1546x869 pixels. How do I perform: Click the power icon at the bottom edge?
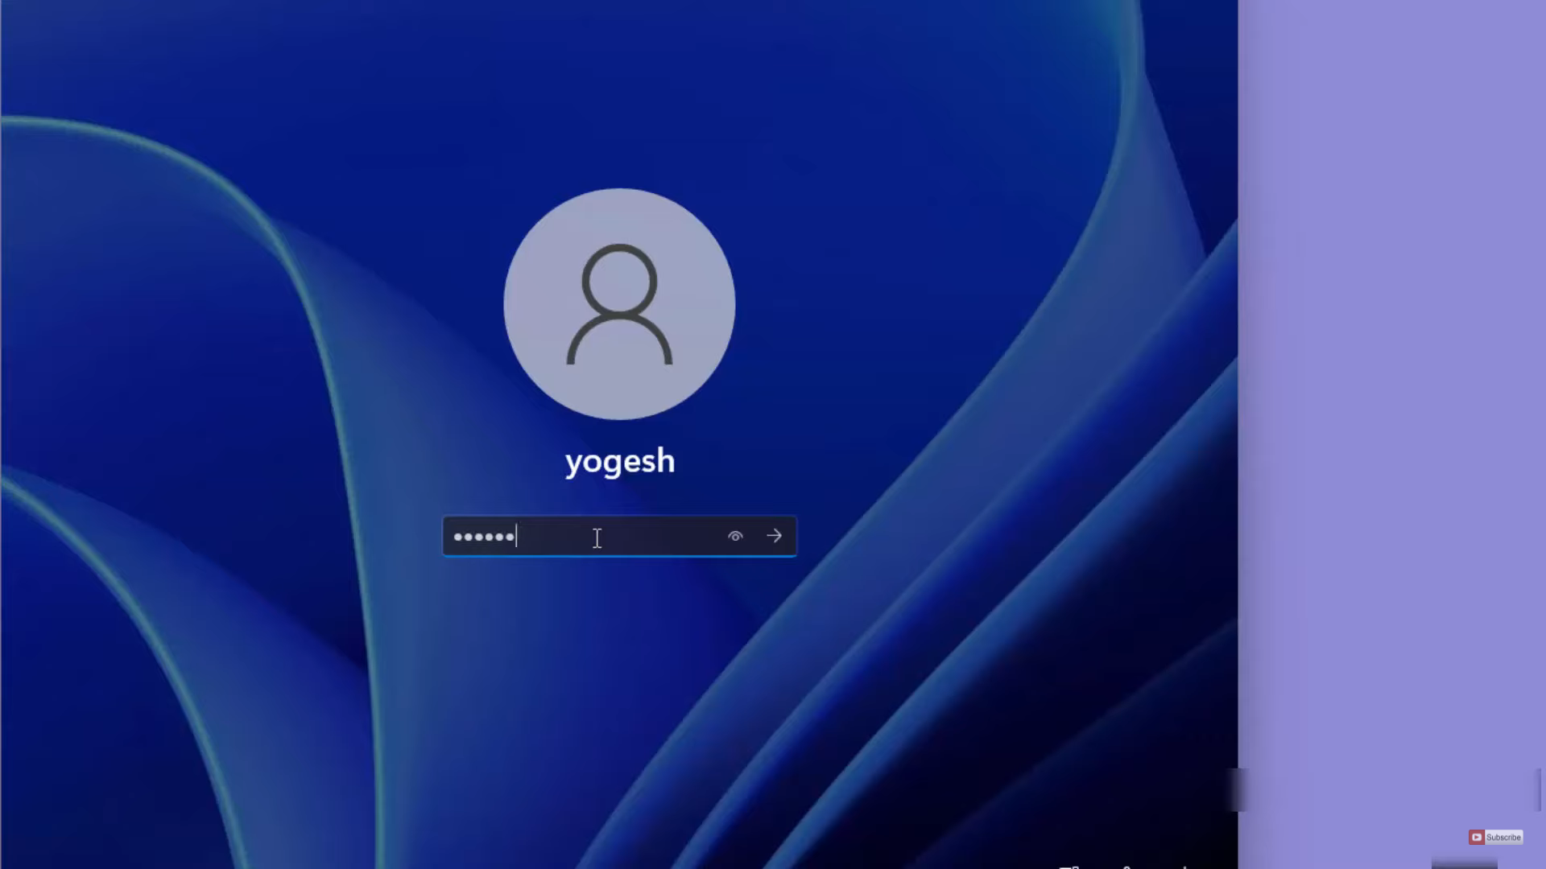pyautogui.click(x=1184, y=867)
